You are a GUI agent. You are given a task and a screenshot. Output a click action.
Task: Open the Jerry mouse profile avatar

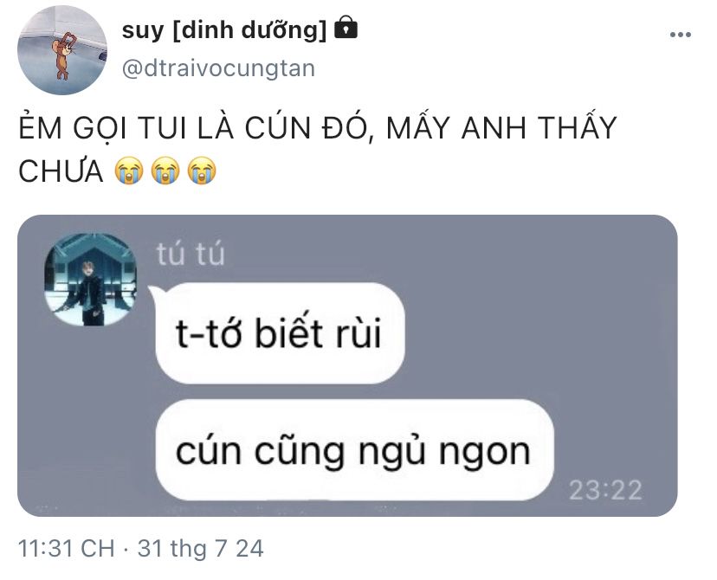tap(62, 50)
